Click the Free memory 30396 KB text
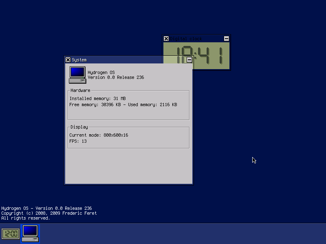Viewport: 326px width, 244px height. pos(95,105)
